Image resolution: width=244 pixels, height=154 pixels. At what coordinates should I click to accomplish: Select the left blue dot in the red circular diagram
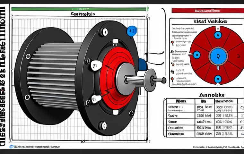(x=197, y=55)
